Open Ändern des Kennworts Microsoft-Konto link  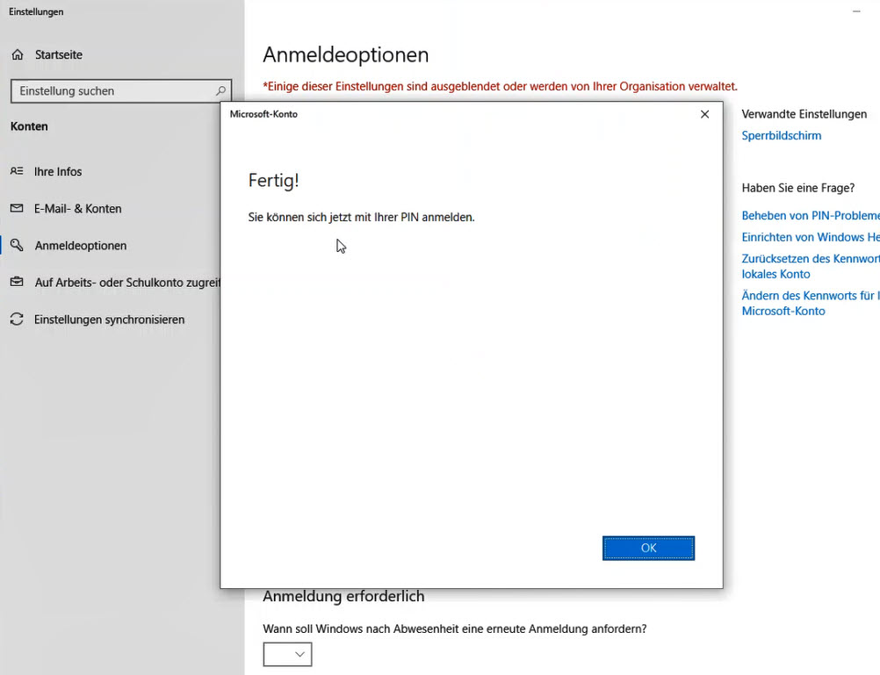pos(811,303)
